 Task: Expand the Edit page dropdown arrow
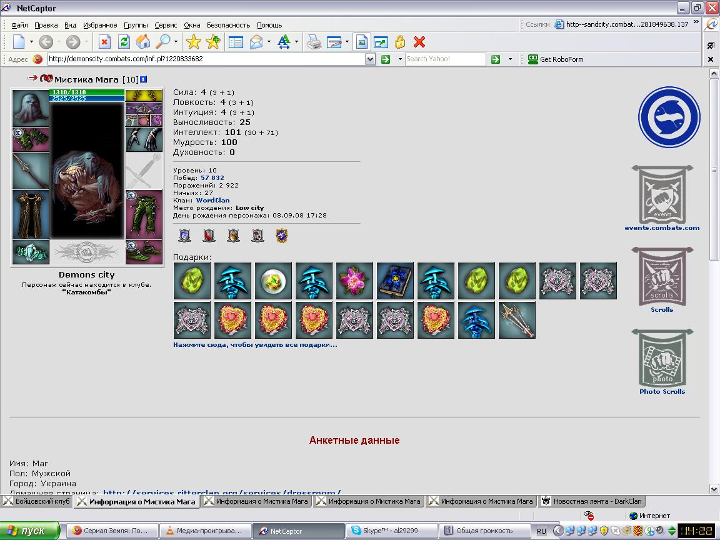(347, 42)
